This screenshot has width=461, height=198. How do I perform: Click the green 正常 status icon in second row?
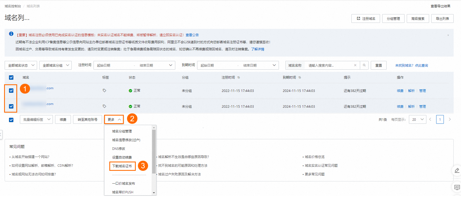(x=130, y=106)
